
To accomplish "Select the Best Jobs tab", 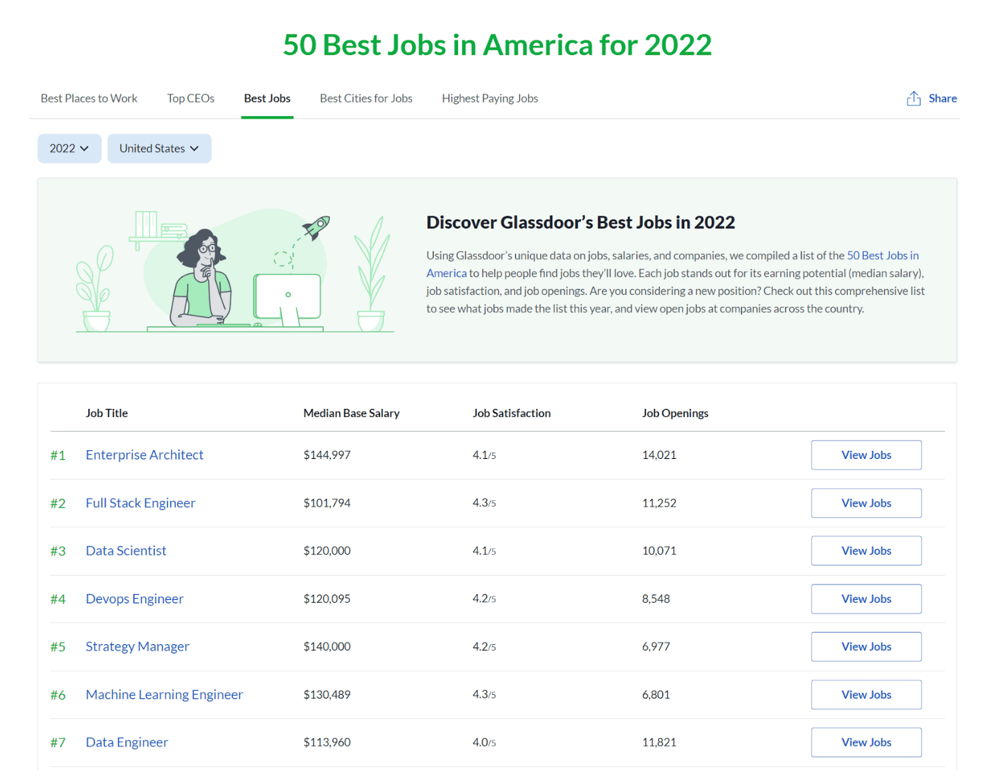I will pos(267,98).
